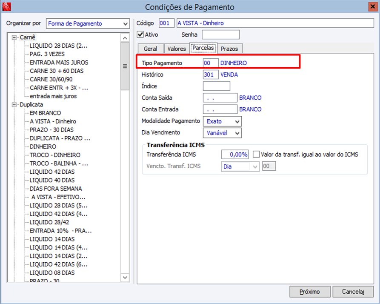Select tree item EM BRANCO
Viewport: 380px width, 304px height.
tap(45, 113)
